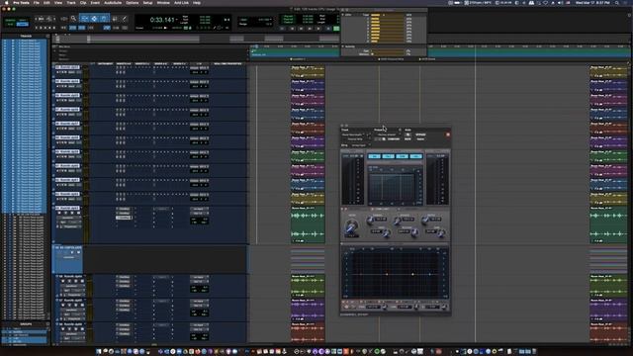
Task: Open the Track menu
Action: (71, 3)
